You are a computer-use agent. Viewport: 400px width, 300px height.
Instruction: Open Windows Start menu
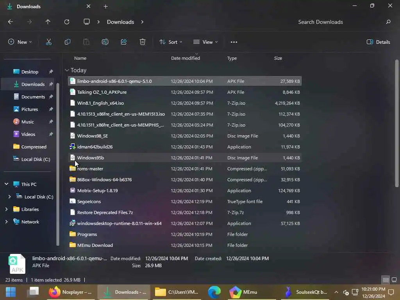click(11, 292)
